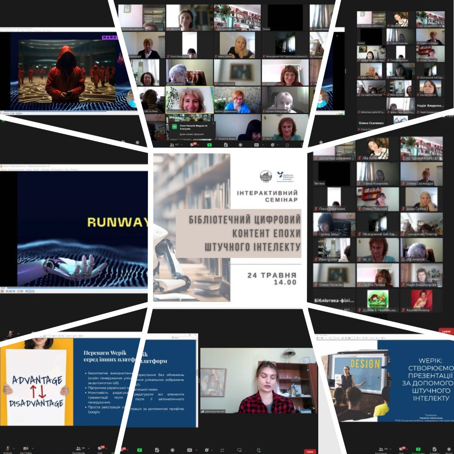This screenshot has width=454, height=454.
Task: Select black Тетяна tile in right-middle gallery
Action: point(334,174)
